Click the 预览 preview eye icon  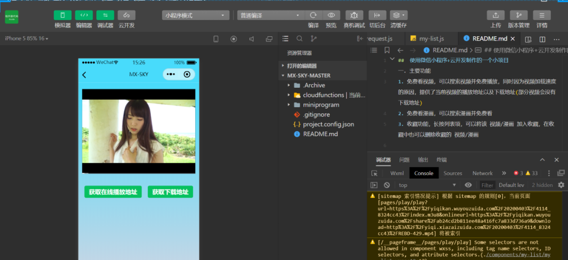[331, 15]
